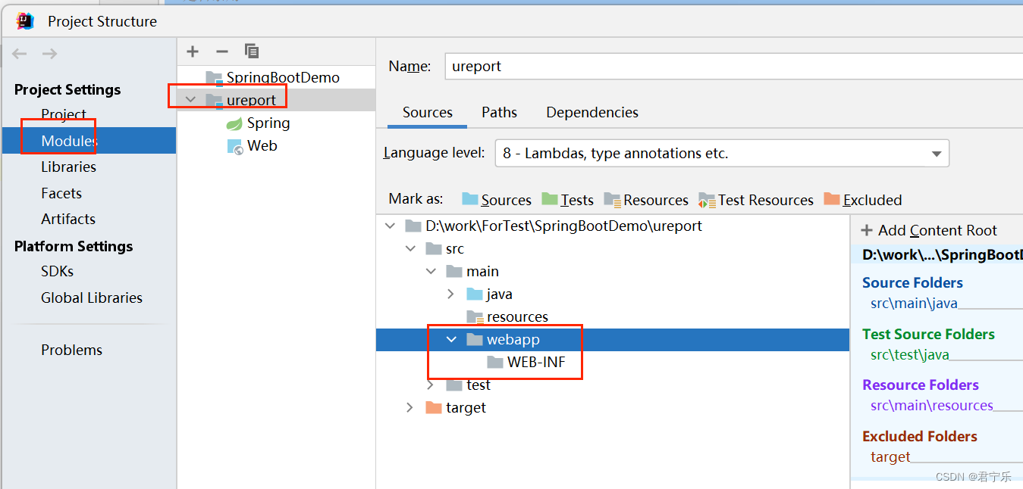Collapse the webapp folder node
1023x489 pixels.
coord(451,339)
